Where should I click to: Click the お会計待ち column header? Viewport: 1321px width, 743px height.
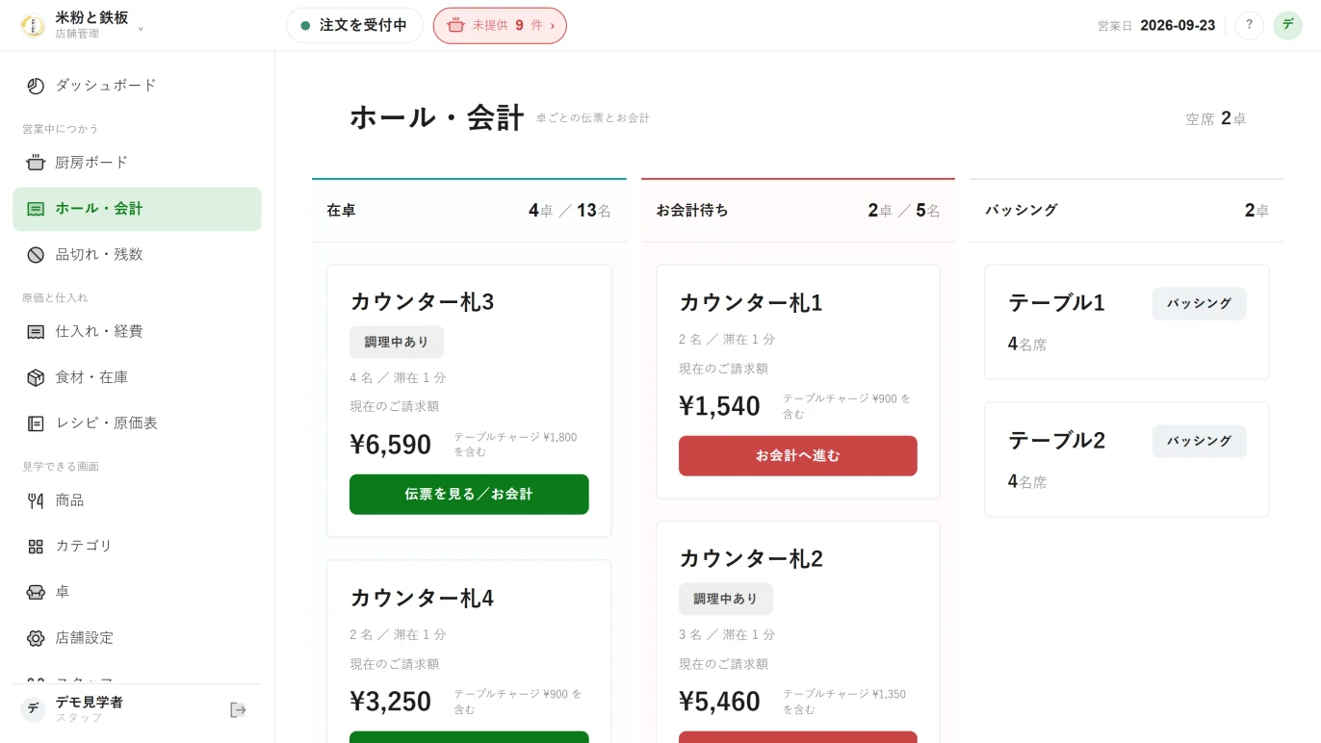pyautogui.click(x=798, y=211)
